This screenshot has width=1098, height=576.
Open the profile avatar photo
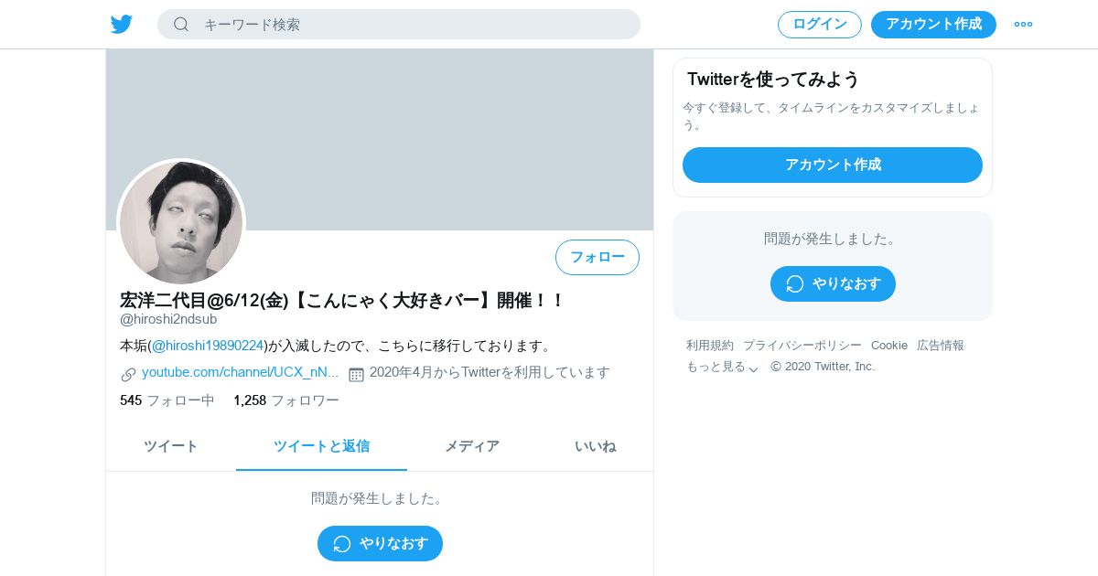click(x=181, y=223)
